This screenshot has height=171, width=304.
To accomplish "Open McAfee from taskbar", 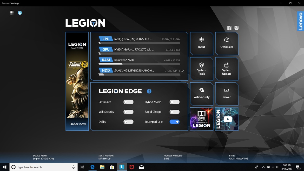I will (x=132, y=167).
